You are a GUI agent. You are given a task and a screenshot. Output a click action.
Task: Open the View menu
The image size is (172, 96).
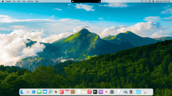[x=24, y=1]
